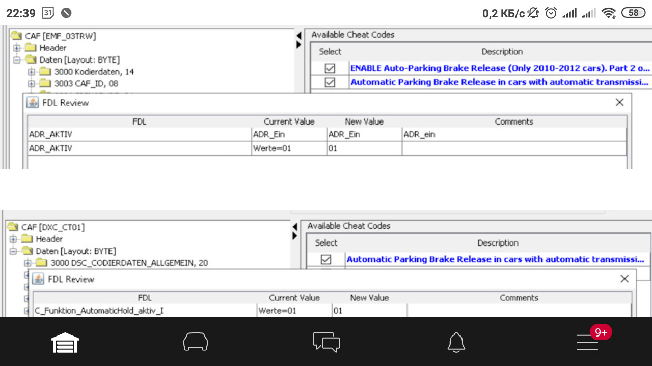Click ENABLE Auto-Parking Brake Release description
This screenshot has width=652, height=366.
[x=500, y=68]
